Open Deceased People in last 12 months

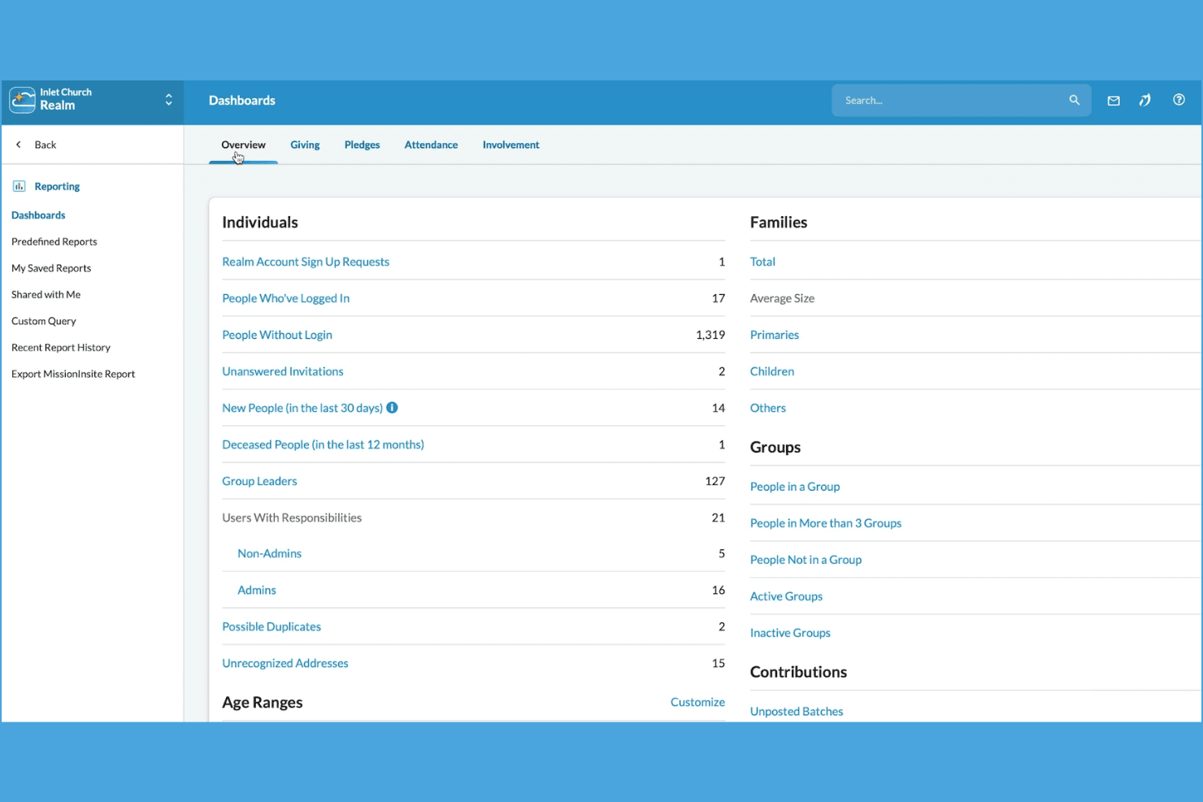tap(323, 444)
